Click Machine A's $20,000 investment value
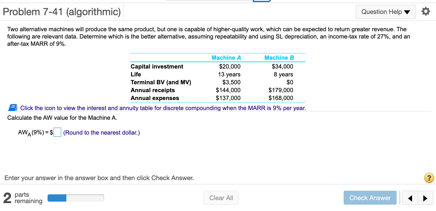The height and width of the screenshot is (211, 436). pyautogui.click(x=230, y=66)
